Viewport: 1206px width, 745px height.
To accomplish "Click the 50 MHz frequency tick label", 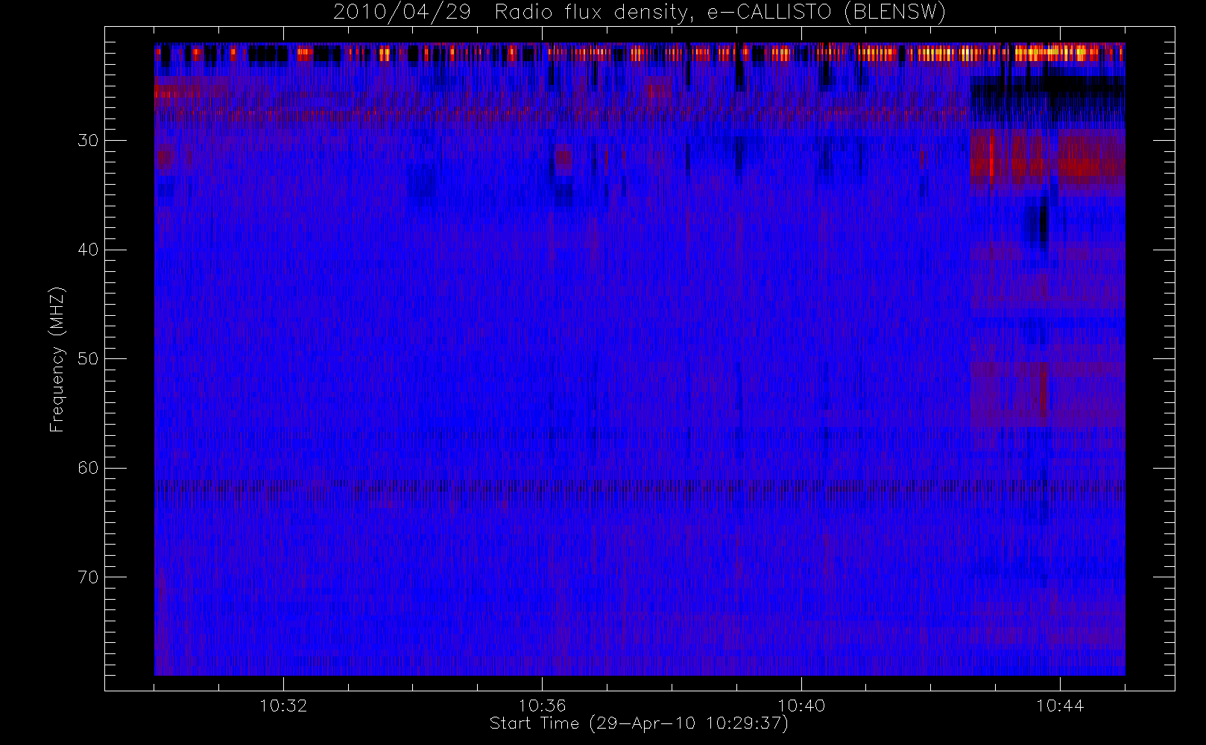I will pos(88,359).
